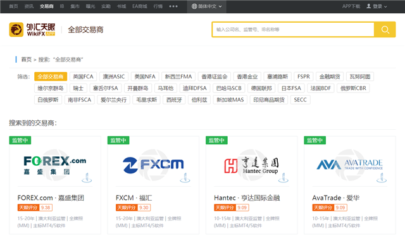This screenshot has height=238, width=405.
Task: Select the FSPR filter
Action: (304, 77)
